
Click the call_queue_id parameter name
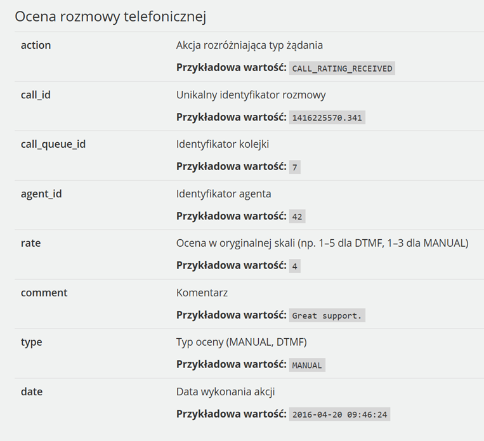[53, 144]
